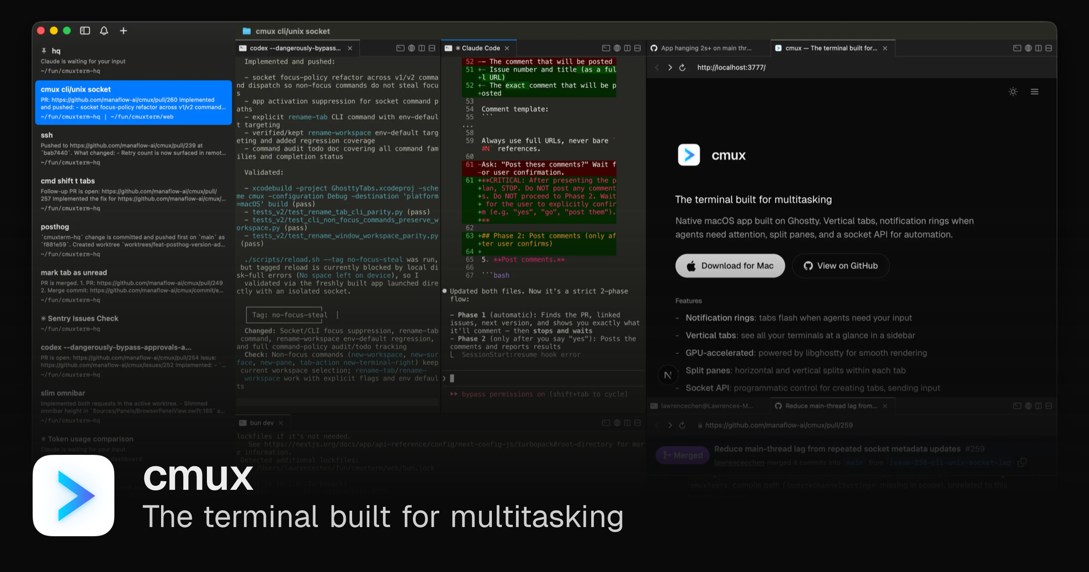Click the Tag: no-focus-steal input box
This screenshot has height=572, width=1089.
284,315
